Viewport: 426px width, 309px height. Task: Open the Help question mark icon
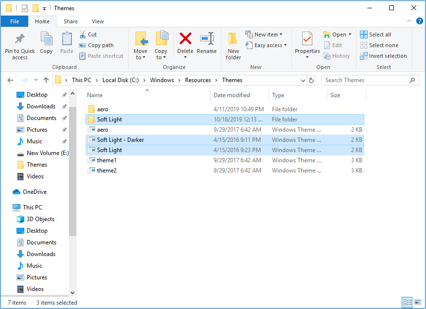(420, 21)
